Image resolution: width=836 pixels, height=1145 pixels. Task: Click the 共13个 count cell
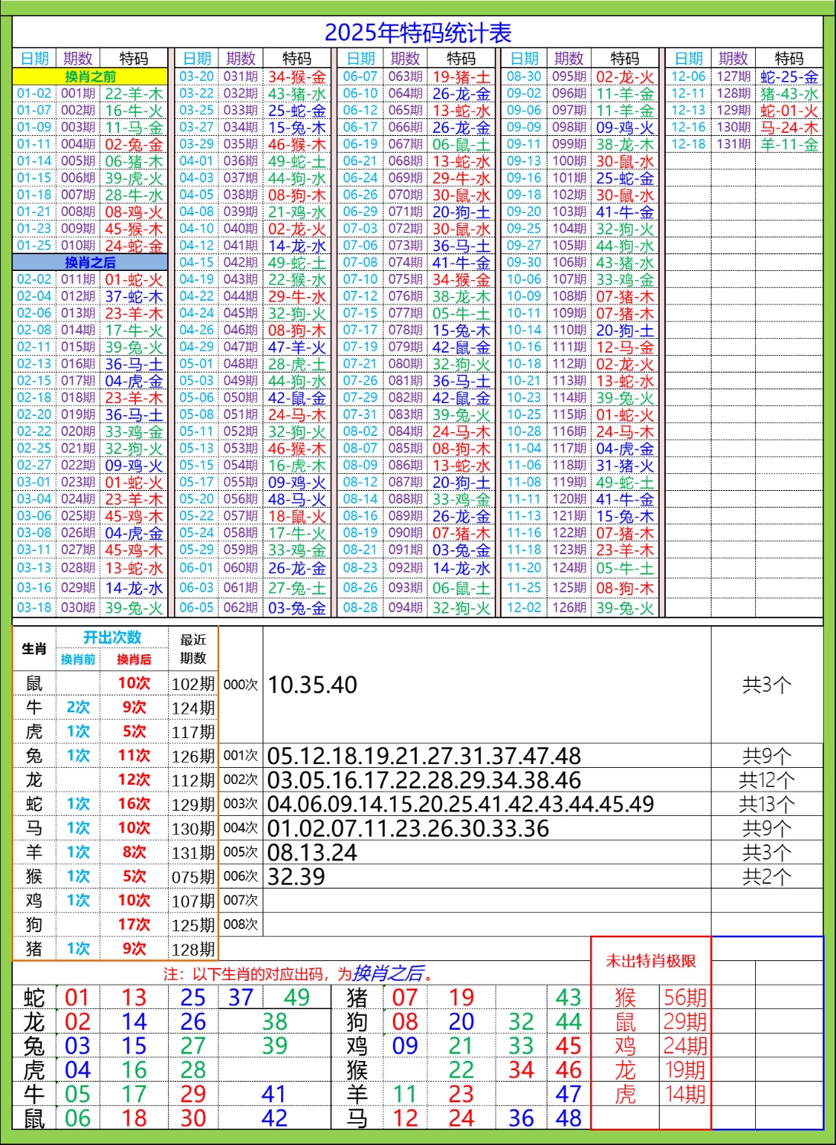point(767,804)
